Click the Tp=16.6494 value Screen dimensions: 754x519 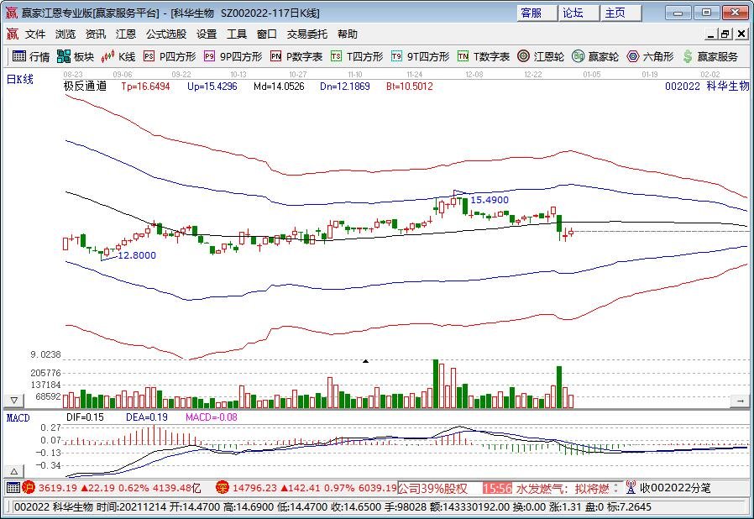click(x=146, y=86)
